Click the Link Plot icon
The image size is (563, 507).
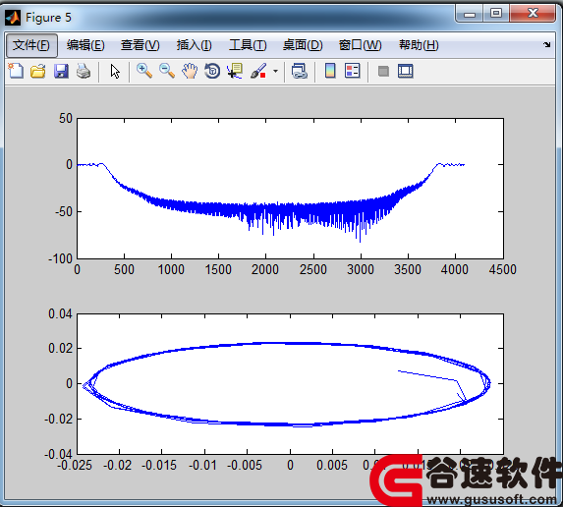point(299,71)
